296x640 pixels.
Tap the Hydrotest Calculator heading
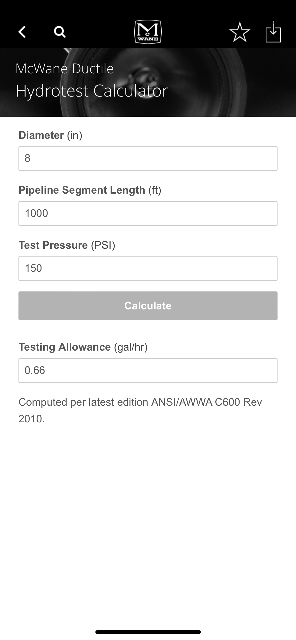tap(92, 91)
